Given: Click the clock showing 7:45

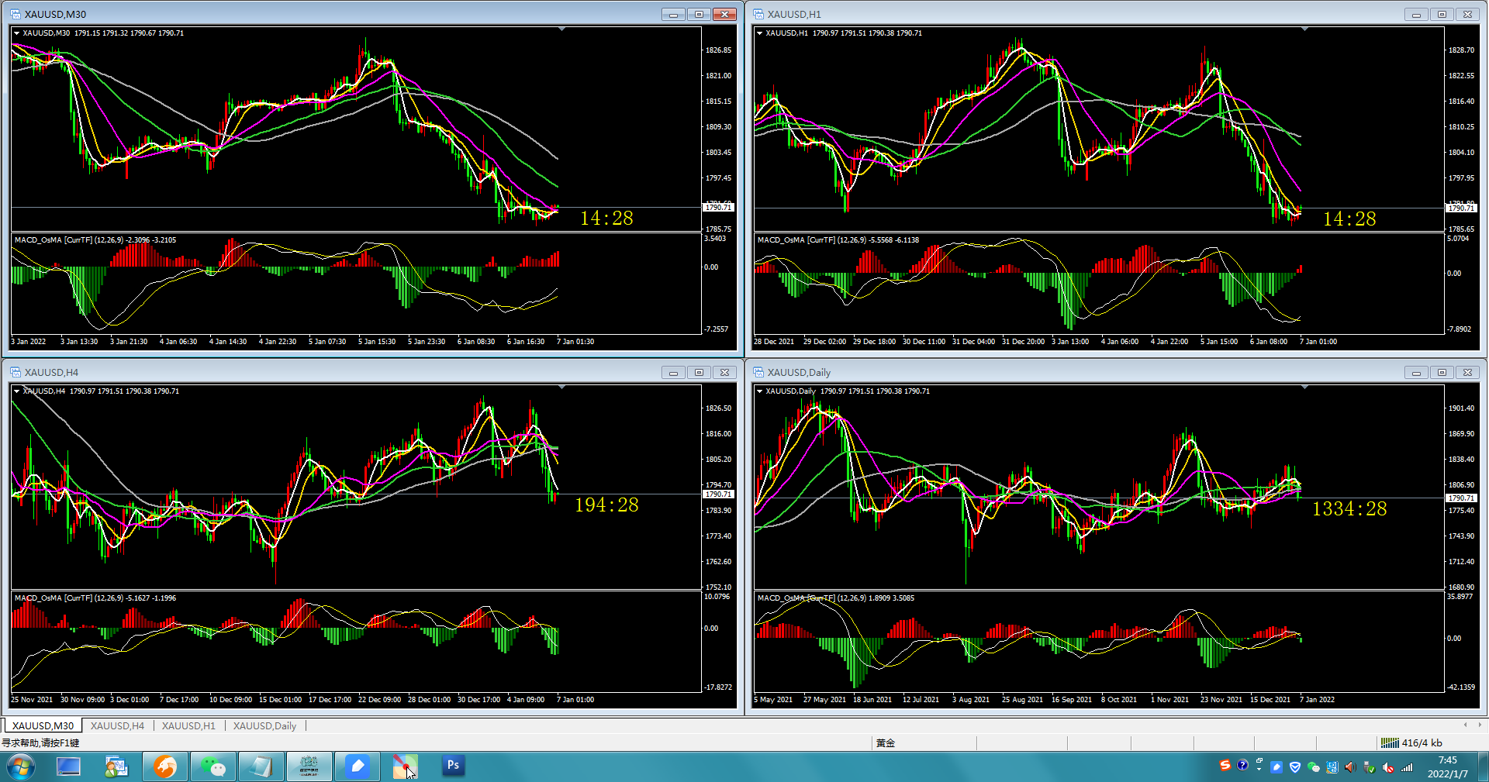Looking at the screenshot, I should point(1447,760).
